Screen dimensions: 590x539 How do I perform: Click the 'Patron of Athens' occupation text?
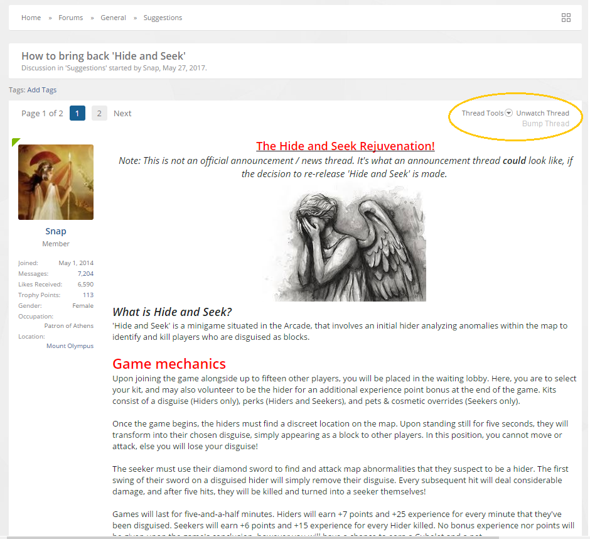point(69,326)
